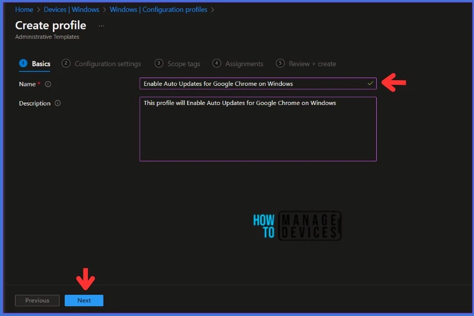
Task: Click the Administrative Templates subtitle
Action: coord(47,37)
